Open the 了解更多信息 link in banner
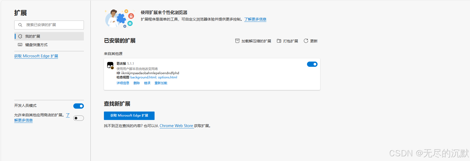This screenshot has height=161, width=470. click(x=255, y=19)
